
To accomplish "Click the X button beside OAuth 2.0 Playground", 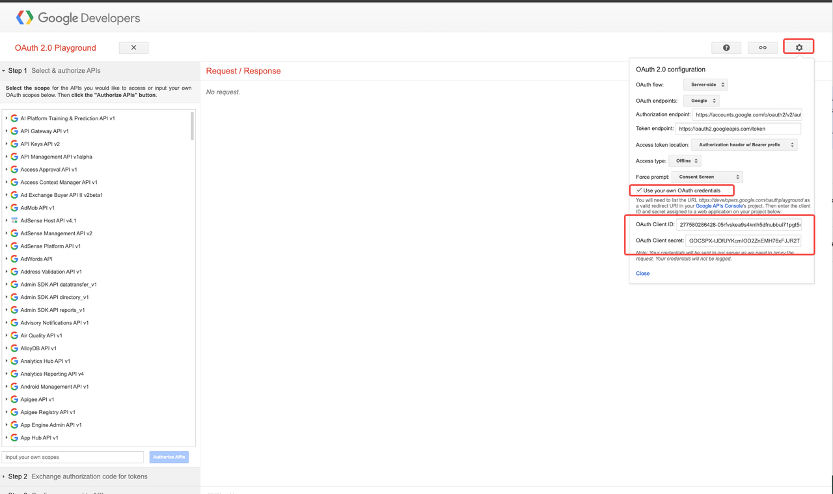I will 133,47.
